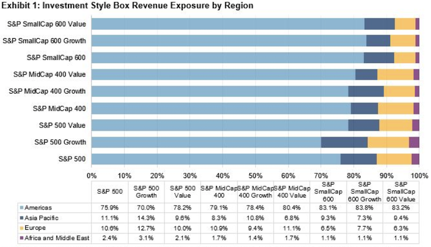Click the 'Asia Pacific' row label in table
The height and width of the screenshot is (247, 431).
click(x=41, y=218)
